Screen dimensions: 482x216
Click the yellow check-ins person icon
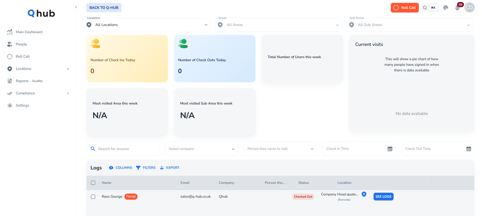coord(95,44)
